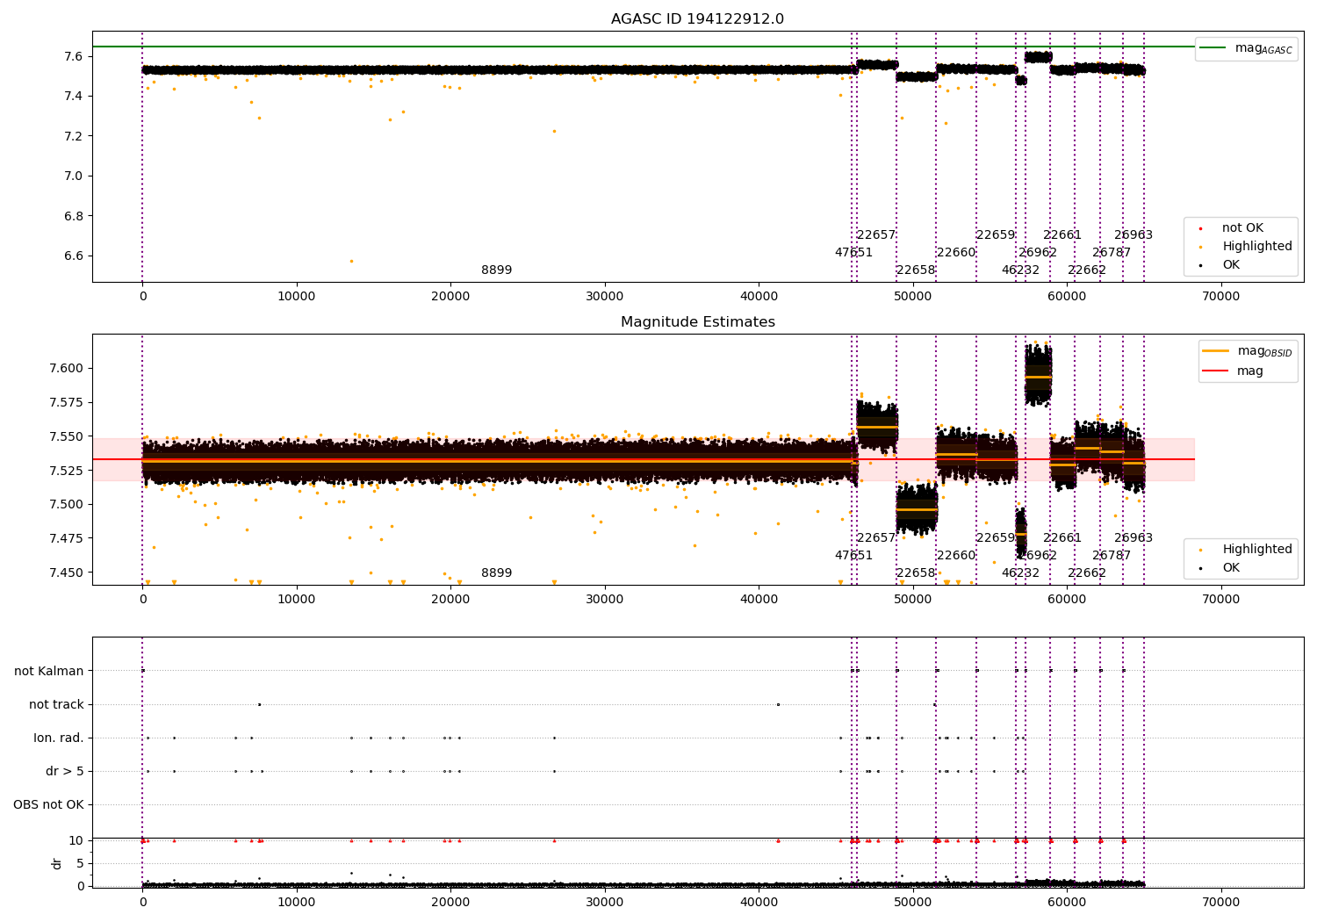This screenshot has height=922, width=1317.
Task: Click the orange outlier point near magnitude 6.57 in the top plot
Action: [x=351, y=261]
